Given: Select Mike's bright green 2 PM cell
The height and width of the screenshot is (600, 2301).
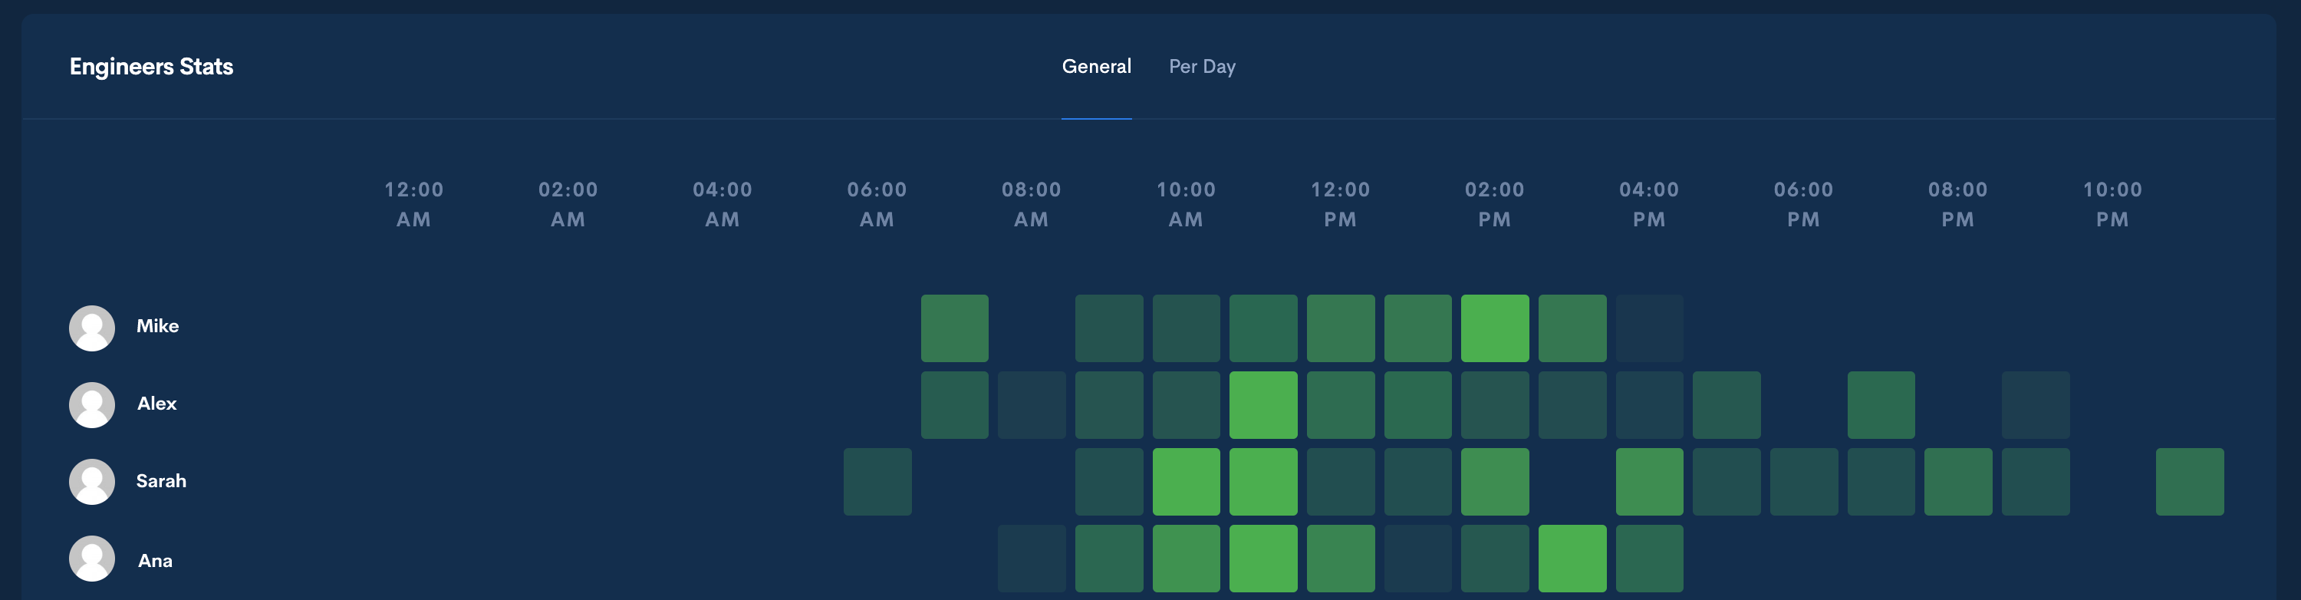Looking at the screenshot, I should tap(1496, 328).
